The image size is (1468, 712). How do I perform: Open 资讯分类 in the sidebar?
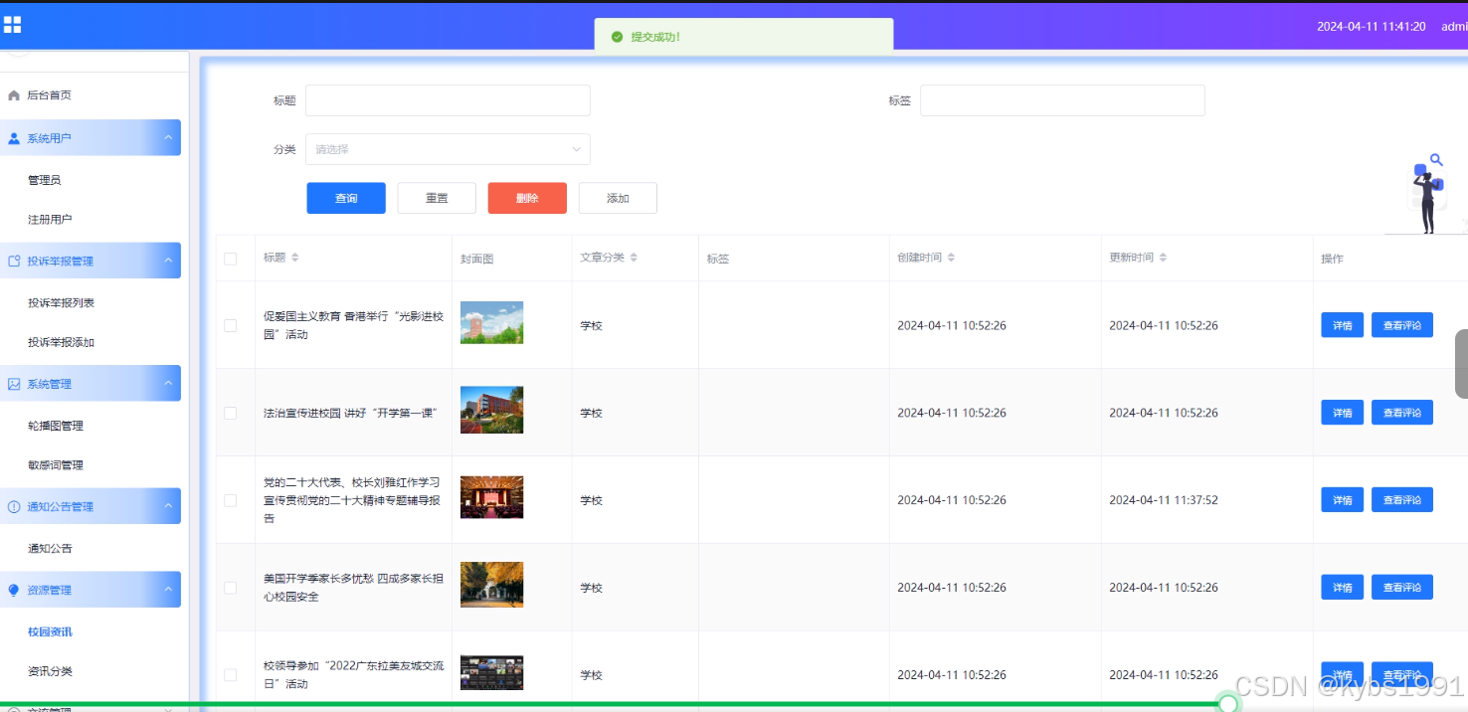click(x=50, y=671)
